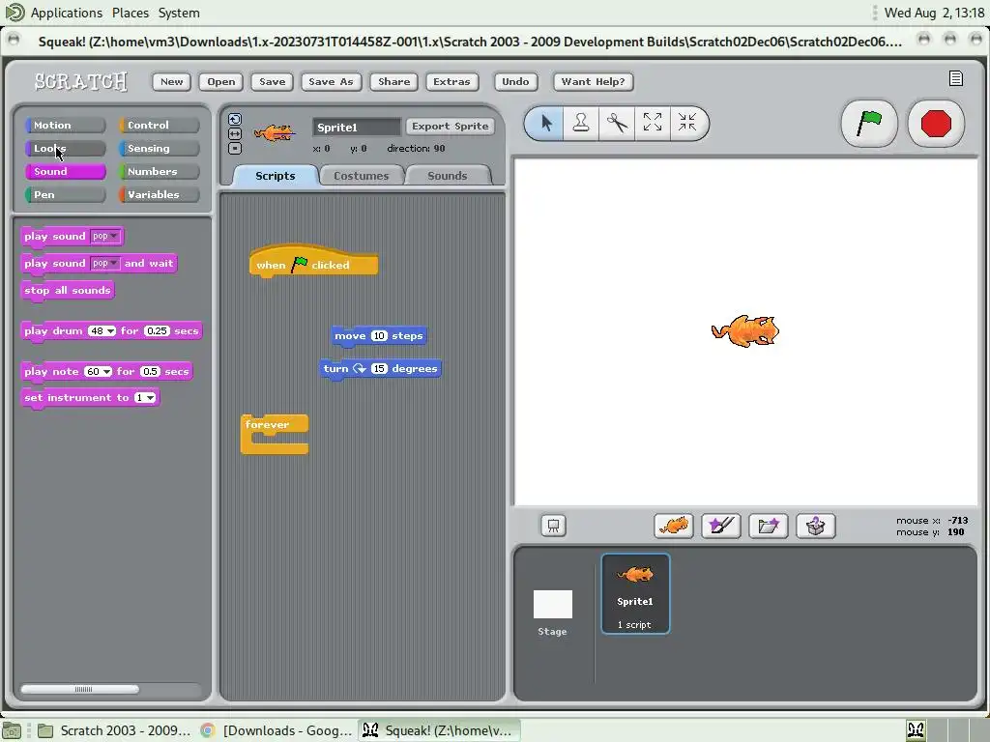Click the Open button
Image resolution: width=990 pixels, height=742 pixels.
[221, 81]
